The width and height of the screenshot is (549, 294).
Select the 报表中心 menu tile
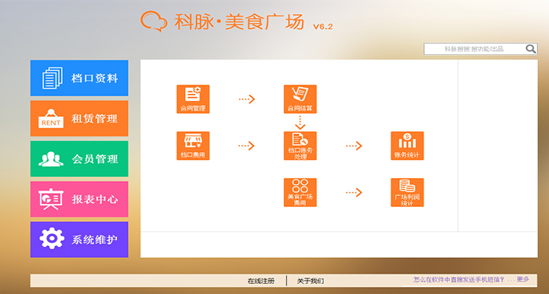point(79,199)
